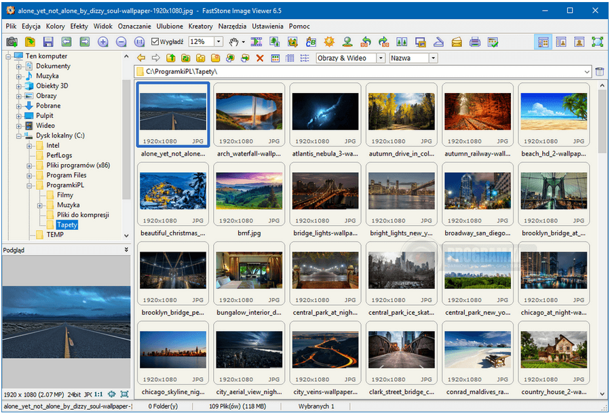Start the slideshow with the film strip icon
The image size is (610, 413).
coord(256,41)
